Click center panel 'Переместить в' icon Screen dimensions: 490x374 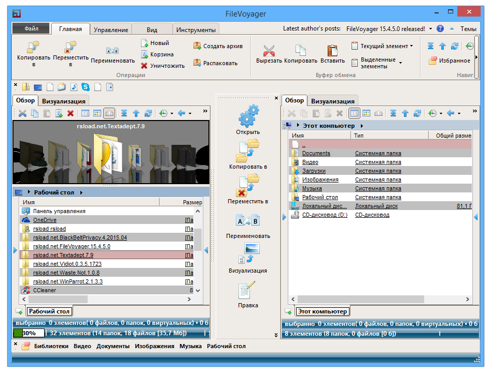tap(248, 185)
